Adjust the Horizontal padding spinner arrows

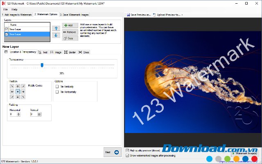19,114
